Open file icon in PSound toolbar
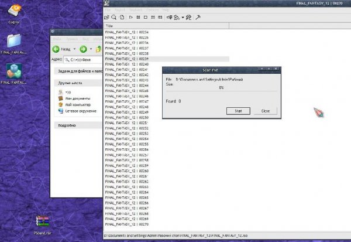Viewport: 351px width, 242px height. (x=107, y=17)
